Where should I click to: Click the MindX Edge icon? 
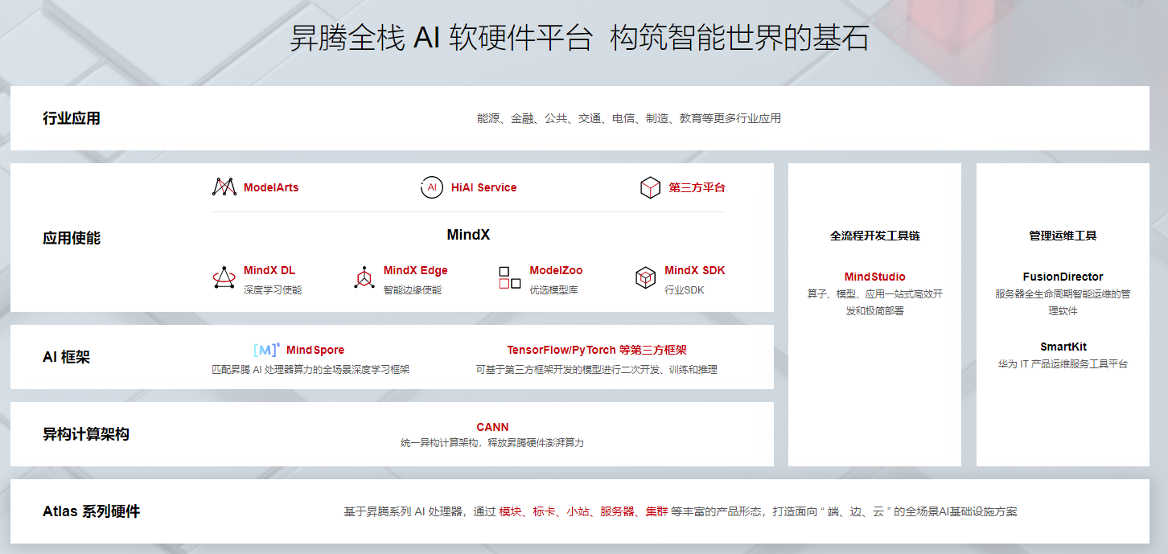point(364,278)
